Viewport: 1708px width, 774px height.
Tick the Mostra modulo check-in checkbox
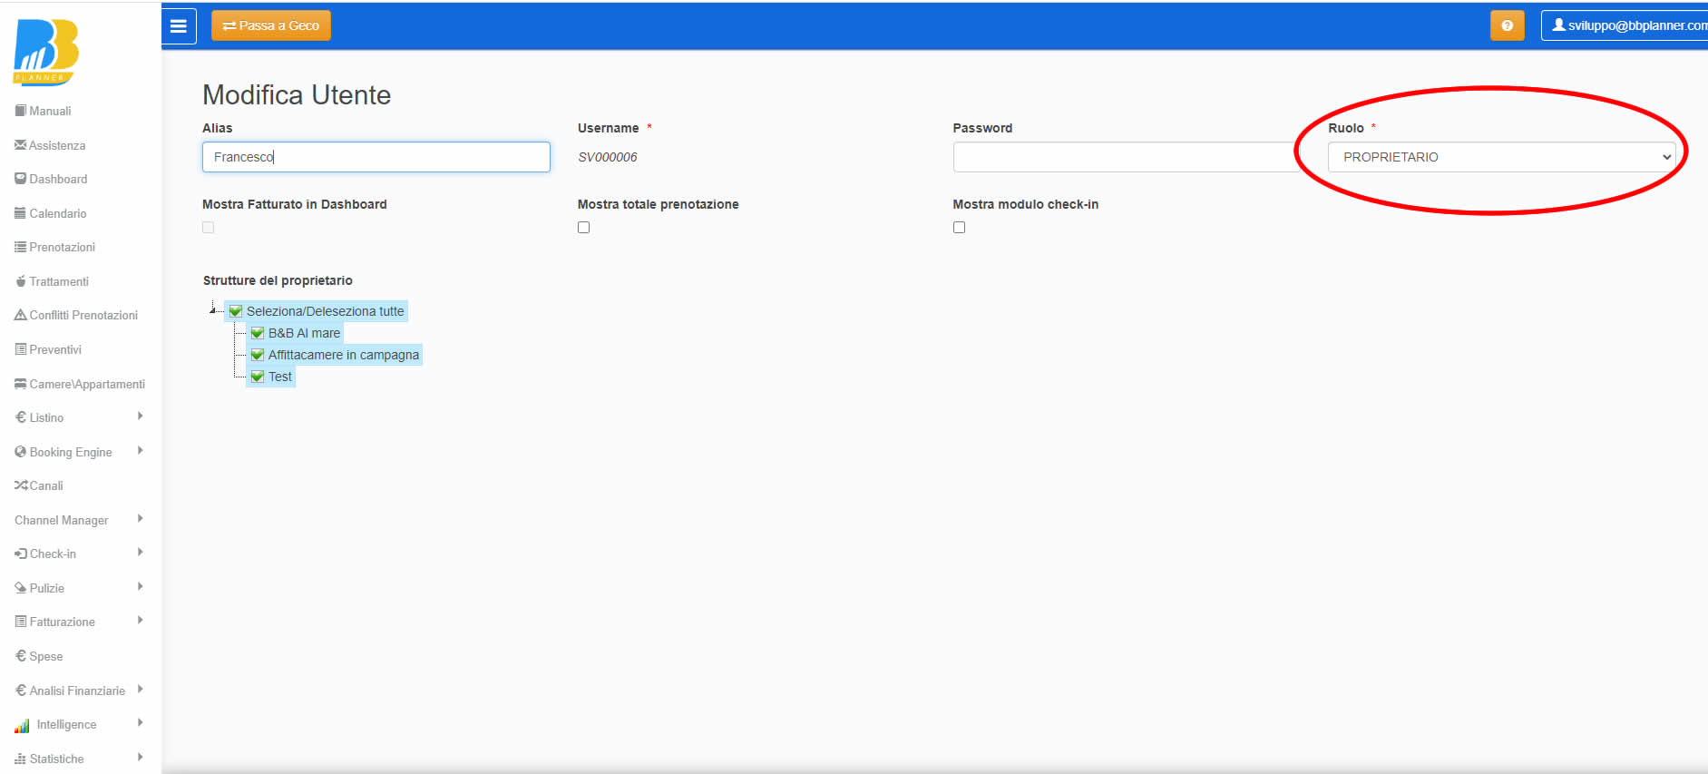tap(959, 228)
